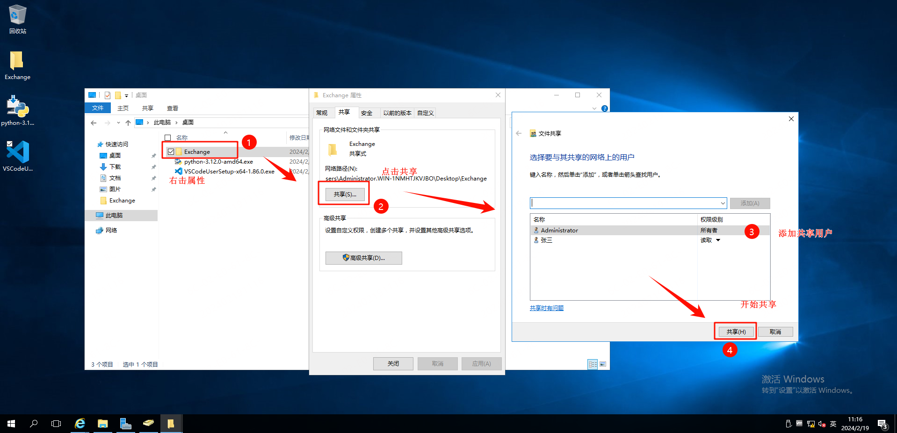Expand the Explorer ribbon chevron
897x433 pixels.
[594, 108]
